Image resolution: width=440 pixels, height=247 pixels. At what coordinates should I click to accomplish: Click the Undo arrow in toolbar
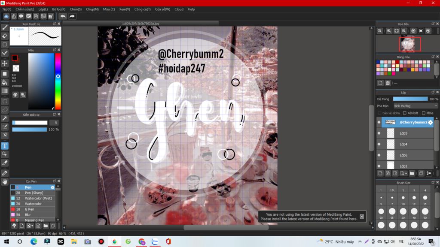point(63,16)
